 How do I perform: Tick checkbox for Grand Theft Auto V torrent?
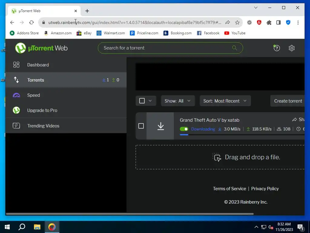(141, 126)
